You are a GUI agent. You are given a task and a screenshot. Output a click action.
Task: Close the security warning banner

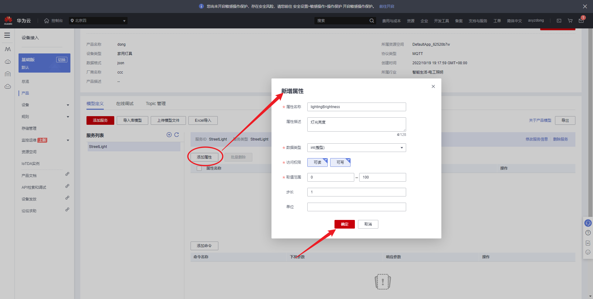click(585, 6)
